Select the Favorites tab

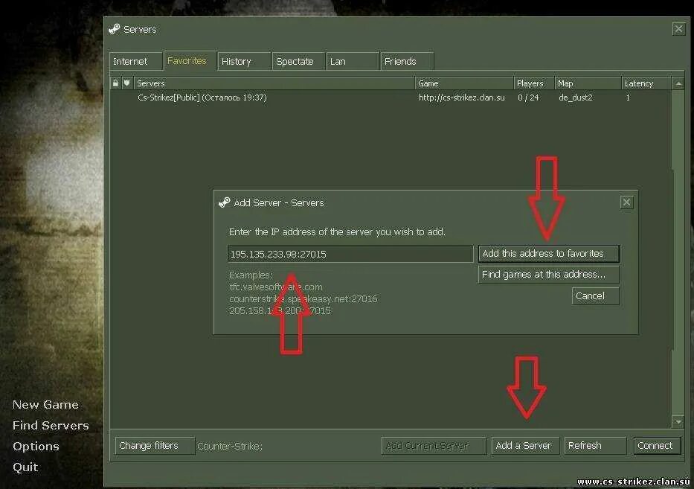click(x=190, y=60)
